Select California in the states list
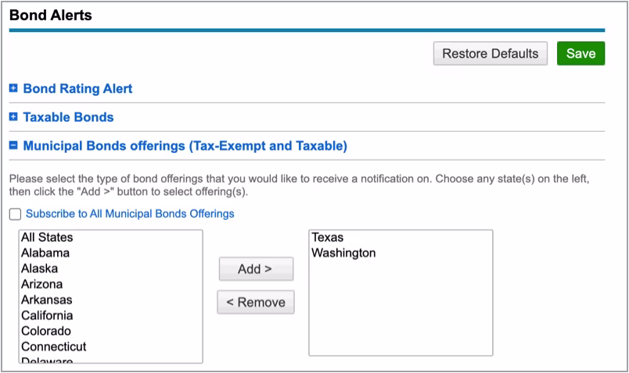The height and width of the screenshot is (373, 629). coord(47,315)
